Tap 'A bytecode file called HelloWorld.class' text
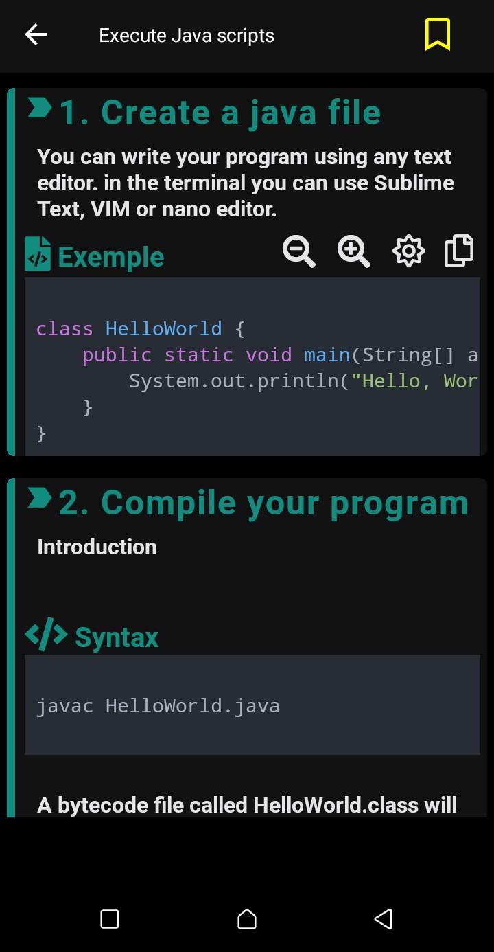Viewport: 494px width, 952px height. click(x=247, y=804)
